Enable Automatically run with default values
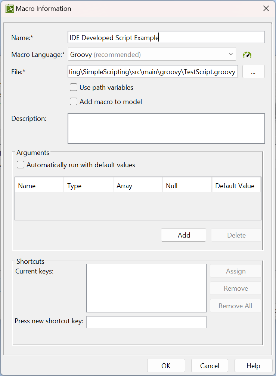Viewport: 276px width, 376px height. (x=21, y=165)
